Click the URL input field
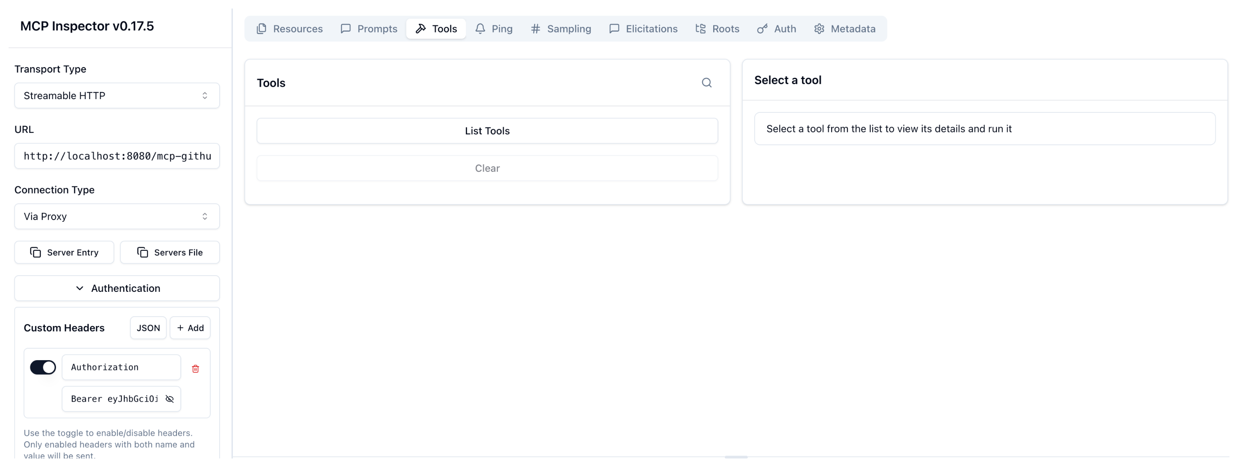Image resolution: width=1238 pixels, height=467 pixels. 117,156
